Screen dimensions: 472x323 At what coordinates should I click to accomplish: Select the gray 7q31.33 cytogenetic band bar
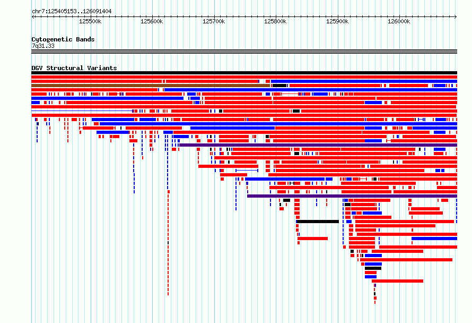click(x=244, y=52)
